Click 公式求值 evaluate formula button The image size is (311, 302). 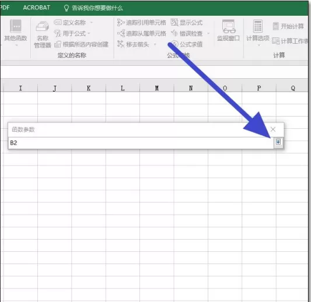pos(187,44)
